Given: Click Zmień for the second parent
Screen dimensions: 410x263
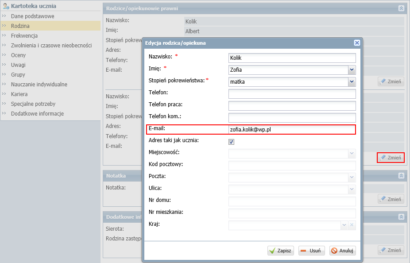Looking at the screenshot, I should 391,158.
